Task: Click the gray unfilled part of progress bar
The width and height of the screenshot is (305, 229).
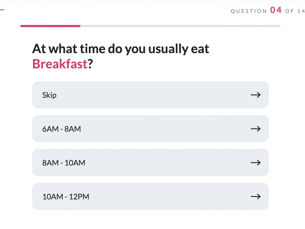Action: [x=180, y=26]
